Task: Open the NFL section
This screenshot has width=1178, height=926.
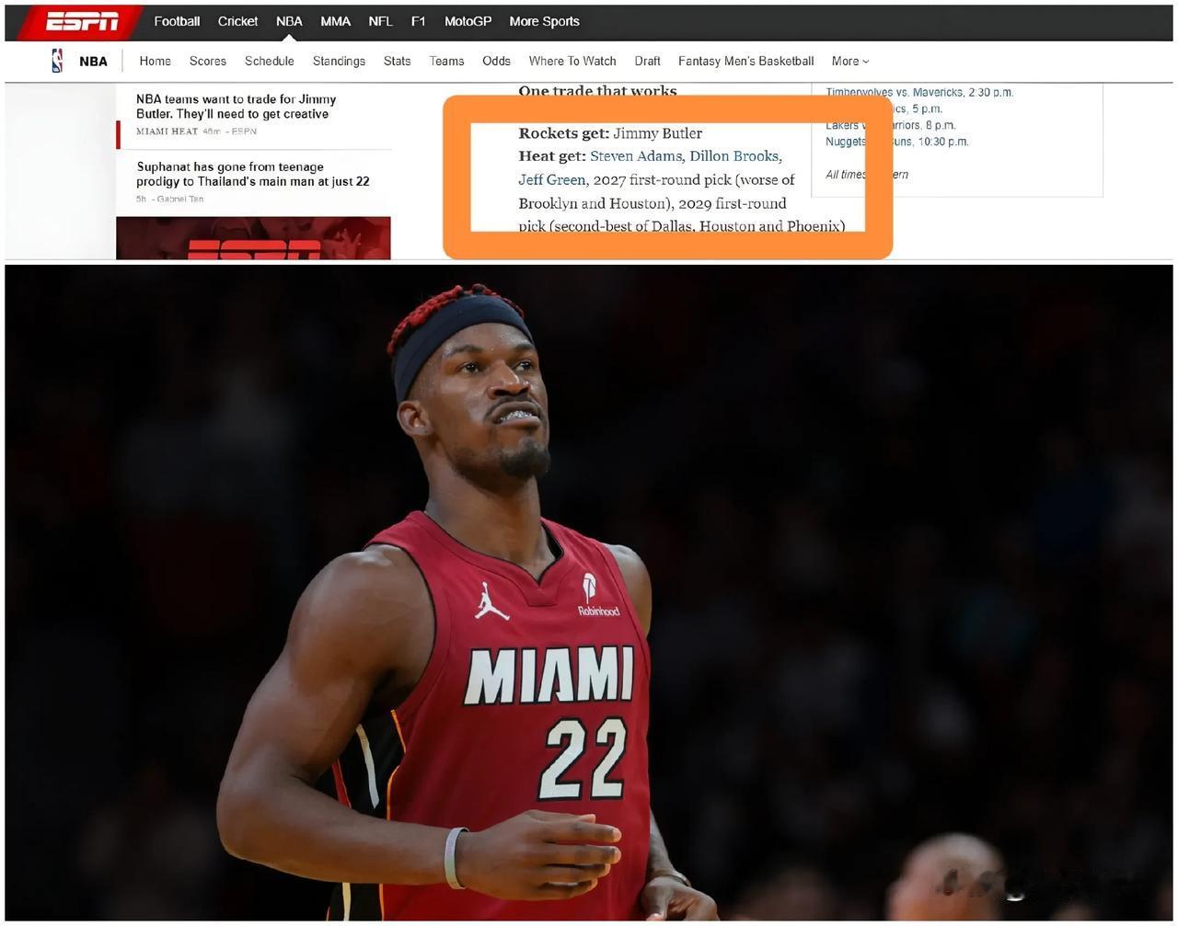Action: [380, 21]
